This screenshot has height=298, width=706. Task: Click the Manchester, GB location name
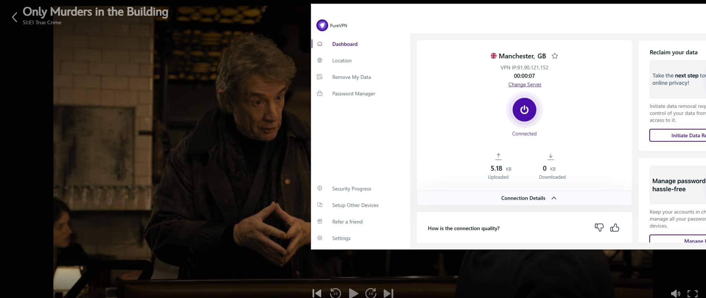(x=522, y=56)
